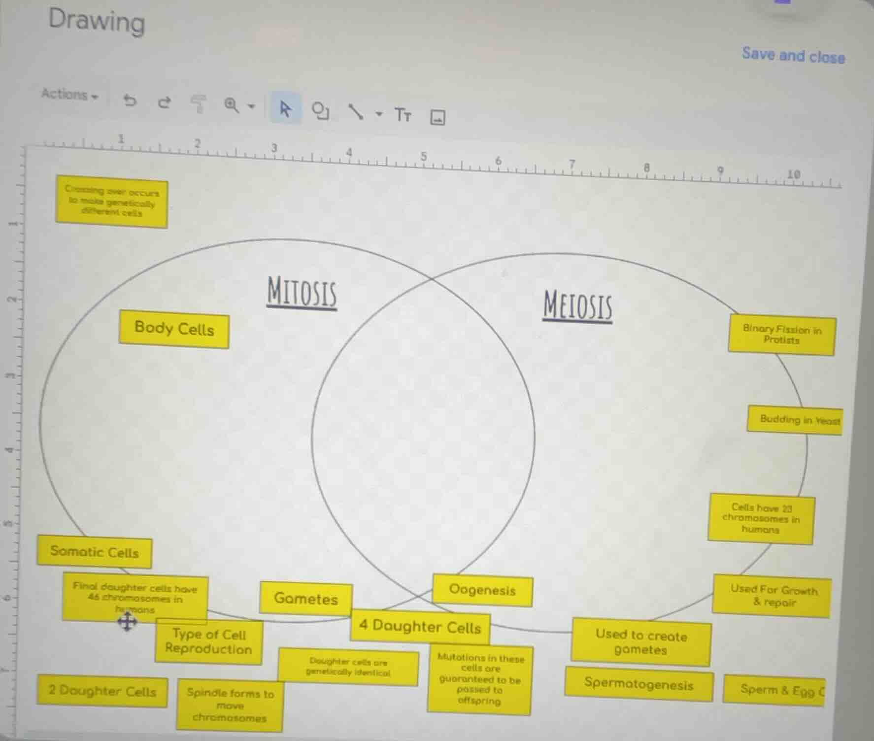The width and height of the screenshot is (874, 741).
Task: Click the Meiosis heading text
Action: coord(577,306)
